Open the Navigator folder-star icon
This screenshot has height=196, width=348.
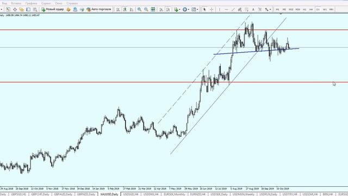pos(22,9)
